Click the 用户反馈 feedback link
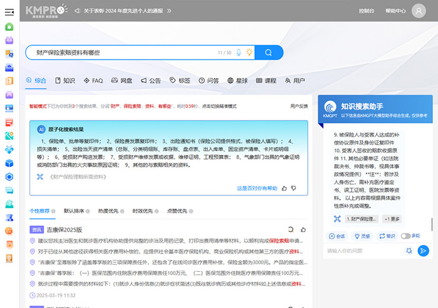This screenshot has height=308, width=438. point(299,106)
